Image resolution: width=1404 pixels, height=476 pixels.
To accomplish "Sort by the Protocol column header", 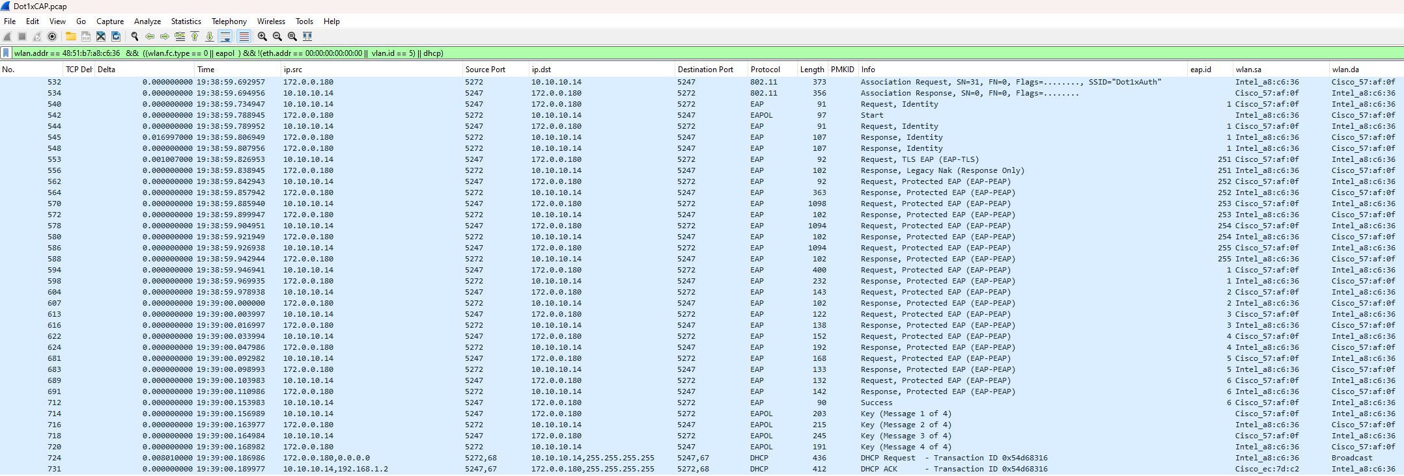I will 765,70.
